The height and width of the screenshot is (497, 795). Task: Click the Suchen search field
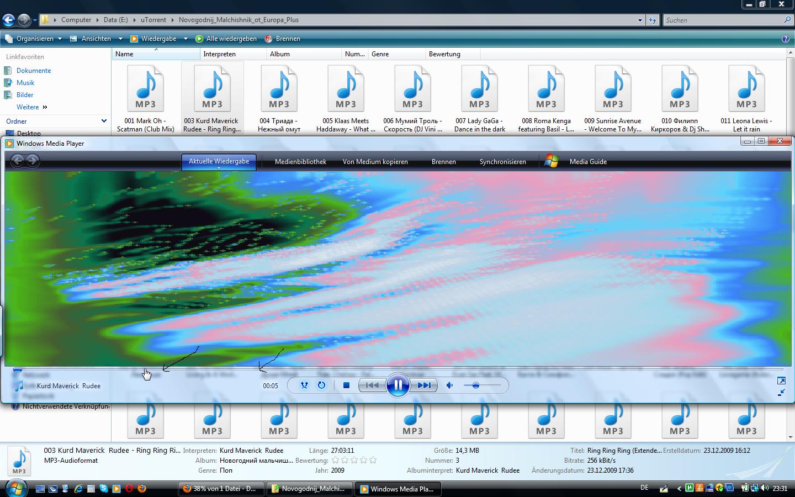[723, 20]
